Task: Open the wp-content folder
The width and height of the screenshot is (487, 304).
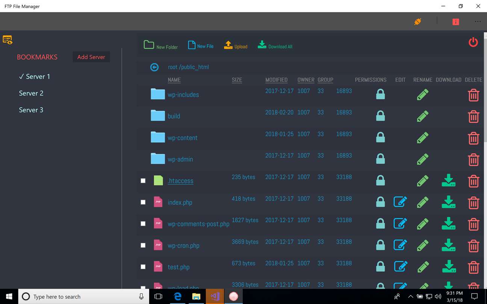Action: tap(183, 138)
